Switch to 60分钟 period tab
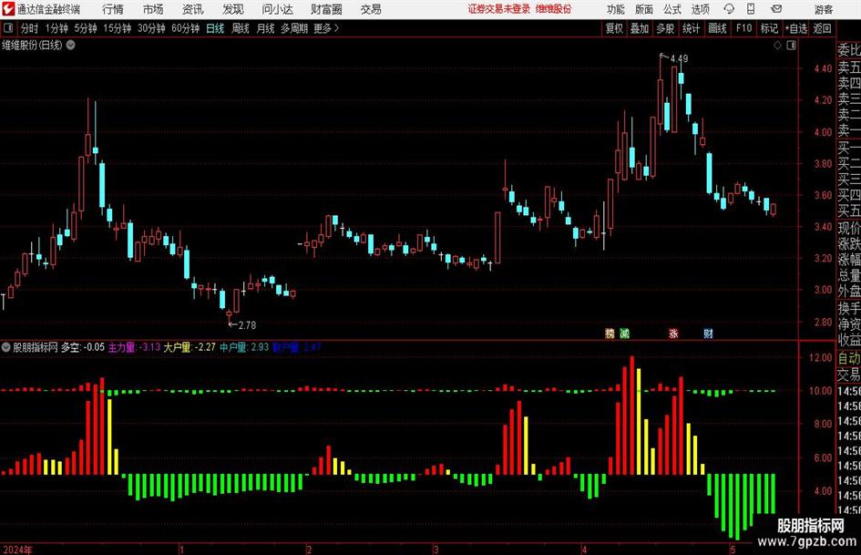Viewport: 861px width, 555px height. [x=186, y=28]
